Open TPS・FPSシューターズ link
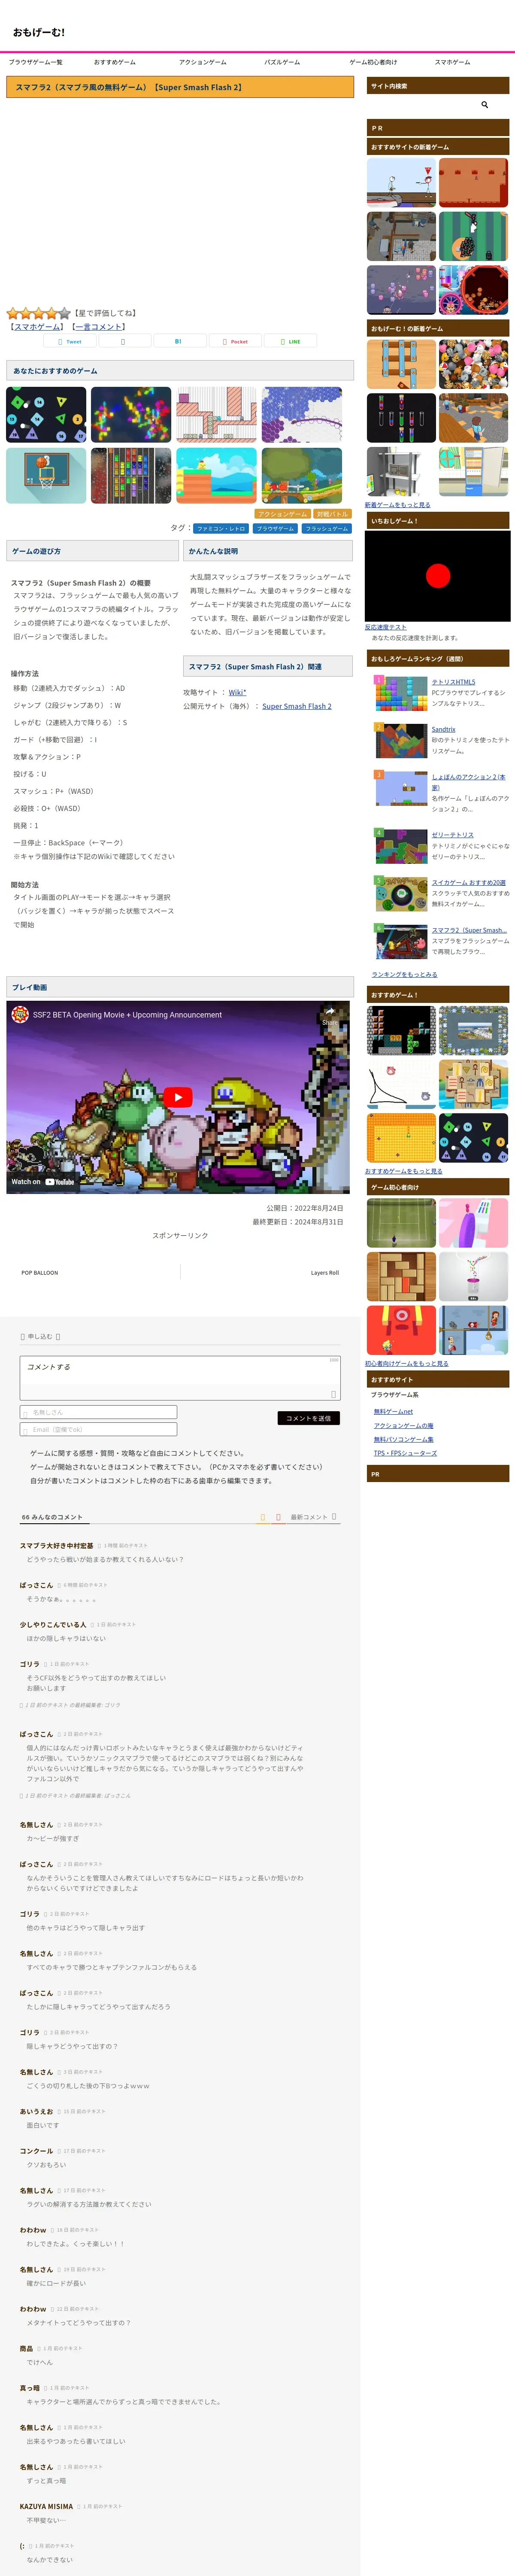This screenshot has width=515, height=2576. point(405,1453)
